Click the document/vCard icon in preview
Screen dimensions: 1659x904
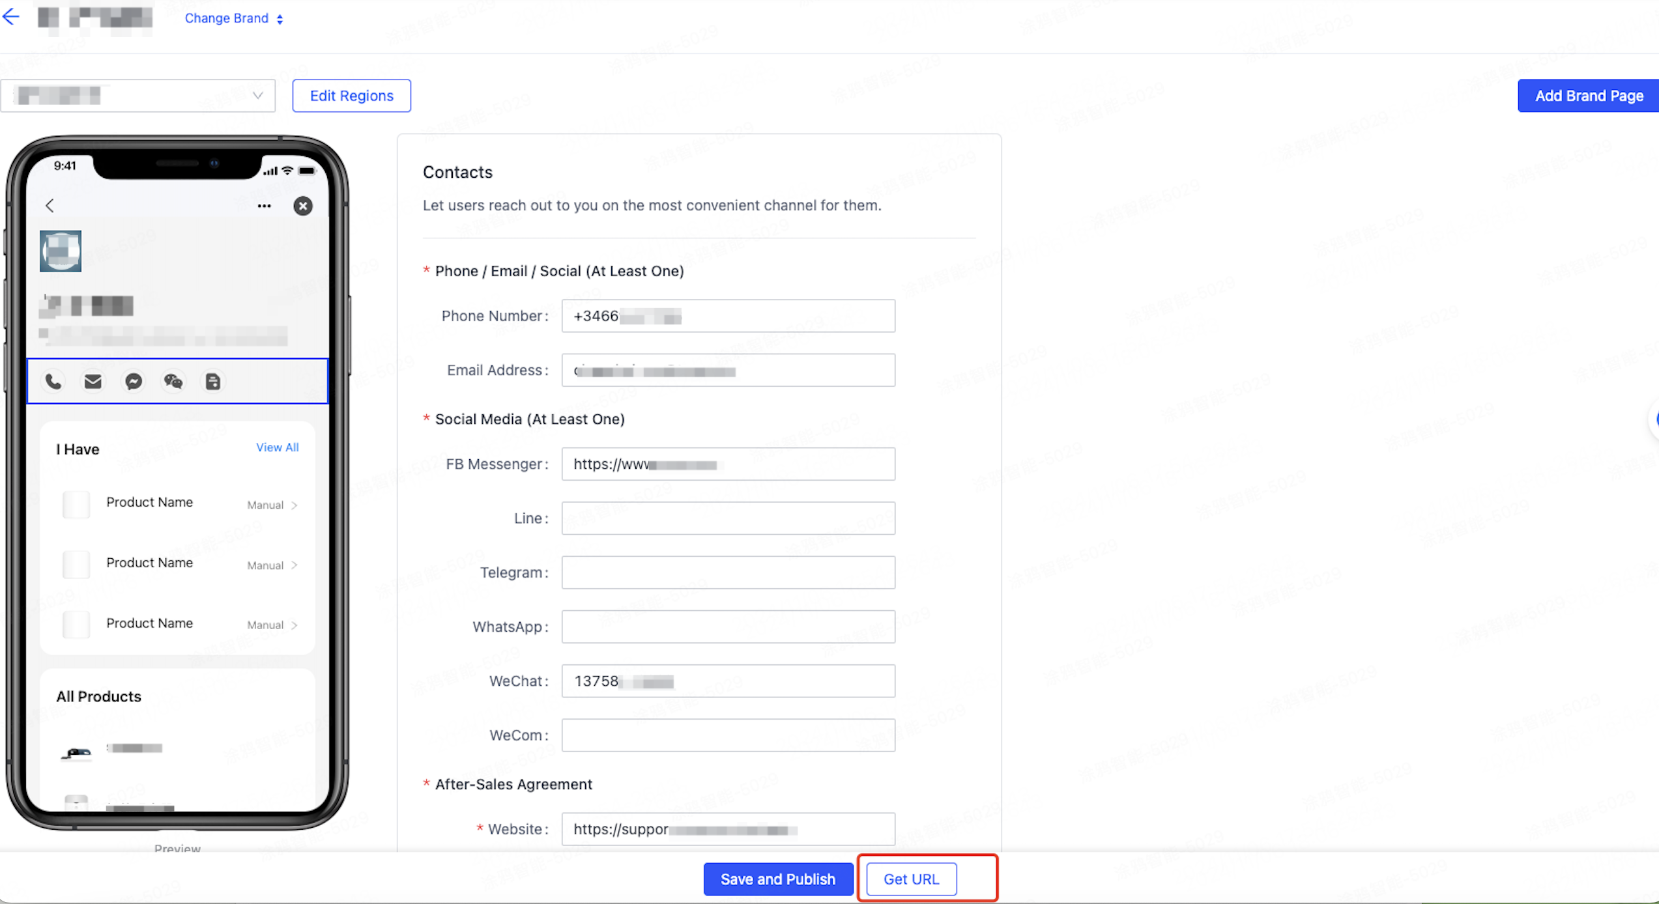214,382
